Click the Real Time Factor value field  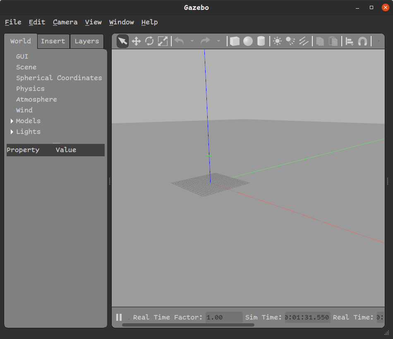pyautogui.click(x=224, y=317)
